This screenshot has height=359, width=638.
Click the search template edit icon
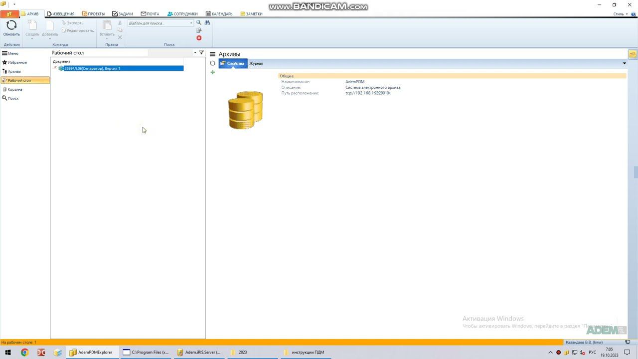coord(199,30)
